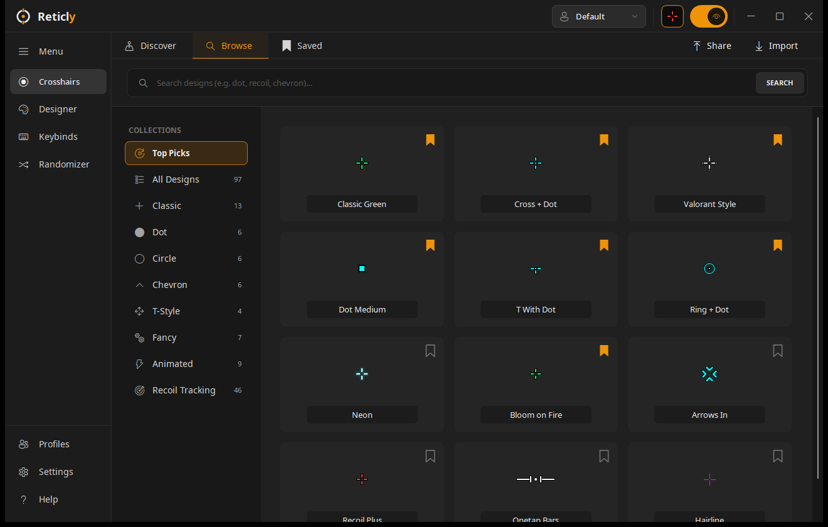Select the Chevron collection
This screenshot has width=828, height=527.
tap(186, 285)
